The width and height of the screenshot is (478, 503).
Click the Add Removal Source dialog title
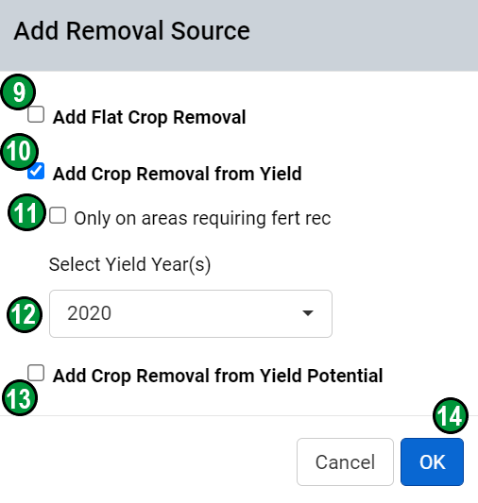(132, 31)
